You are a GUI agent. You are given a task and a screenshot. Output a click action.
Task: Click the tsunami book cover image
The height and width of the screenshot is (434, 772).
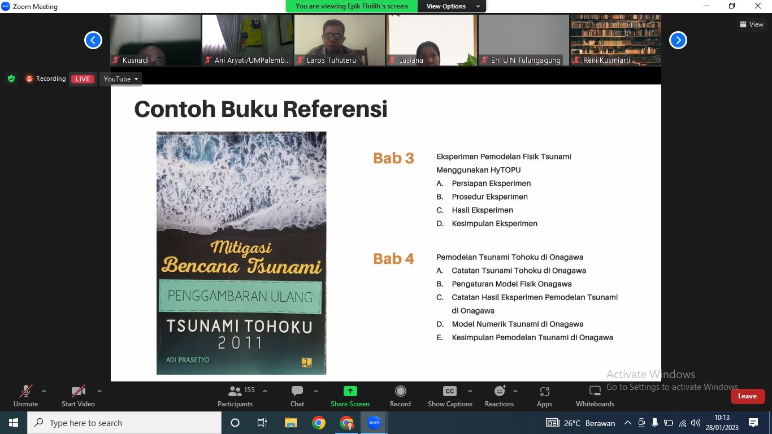pos(241,253)
